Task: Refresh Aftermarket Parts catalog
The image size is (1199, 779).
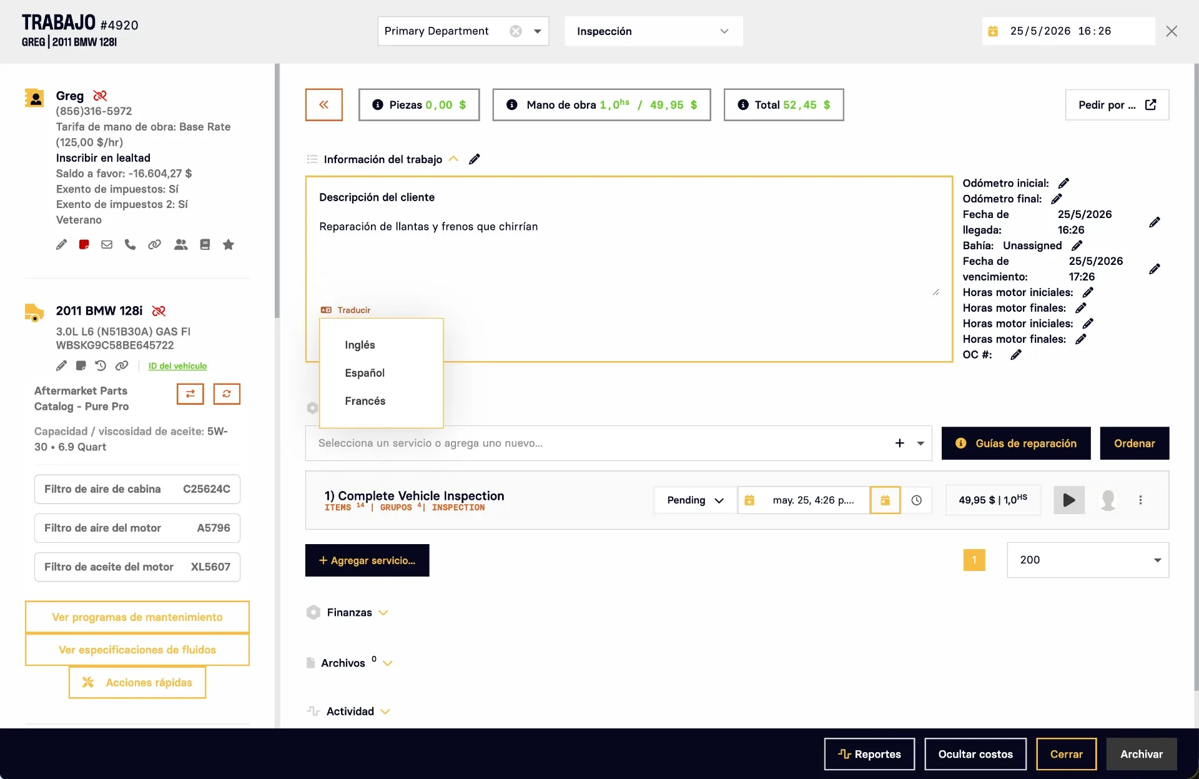Action: coord(227,394)
